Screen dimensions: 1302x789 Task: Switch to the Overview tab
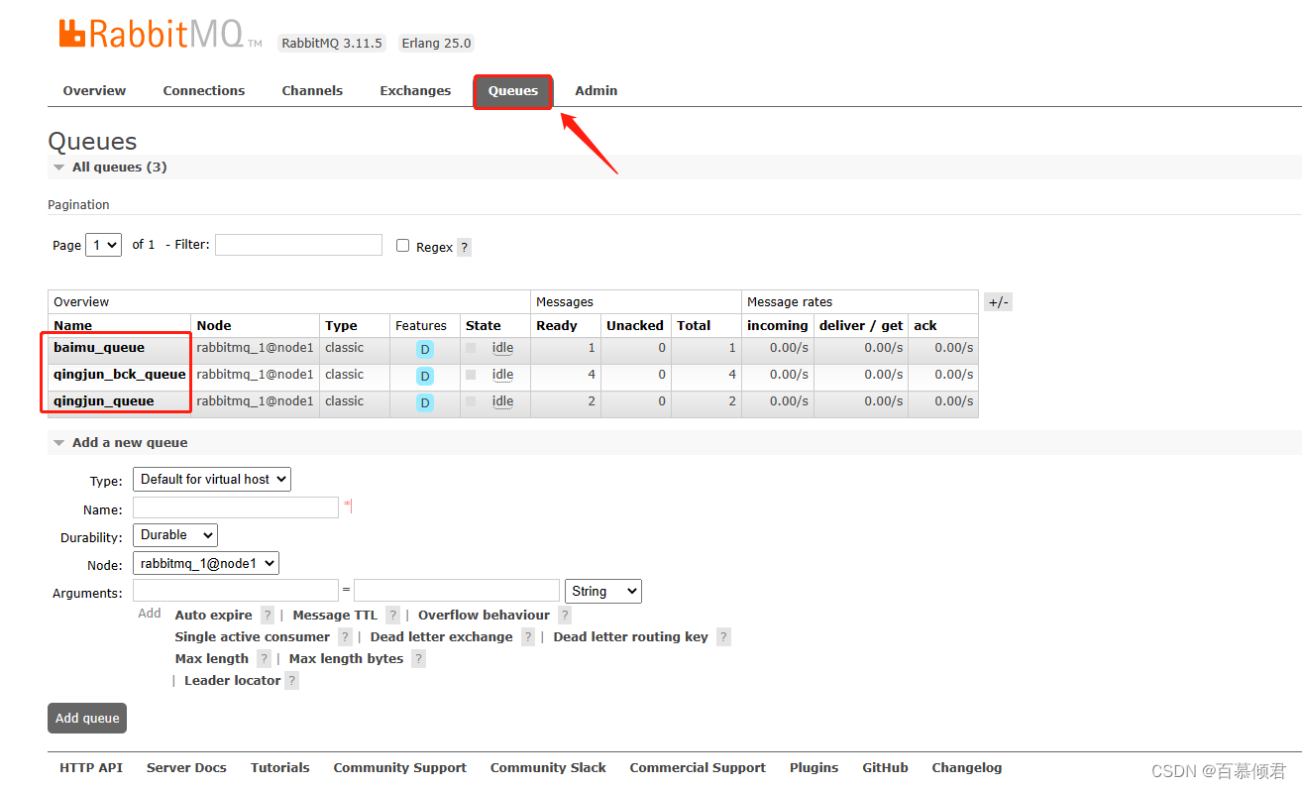point(94,91)
